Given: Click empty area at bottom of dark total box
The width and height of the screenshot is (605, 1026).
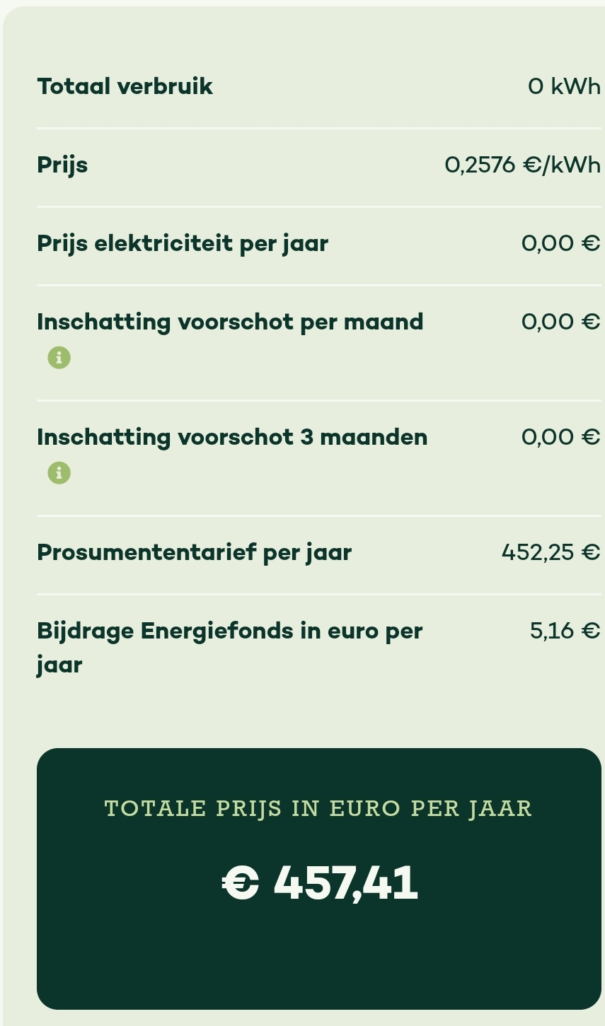Looking at the screenshot, I should (318, 969).
